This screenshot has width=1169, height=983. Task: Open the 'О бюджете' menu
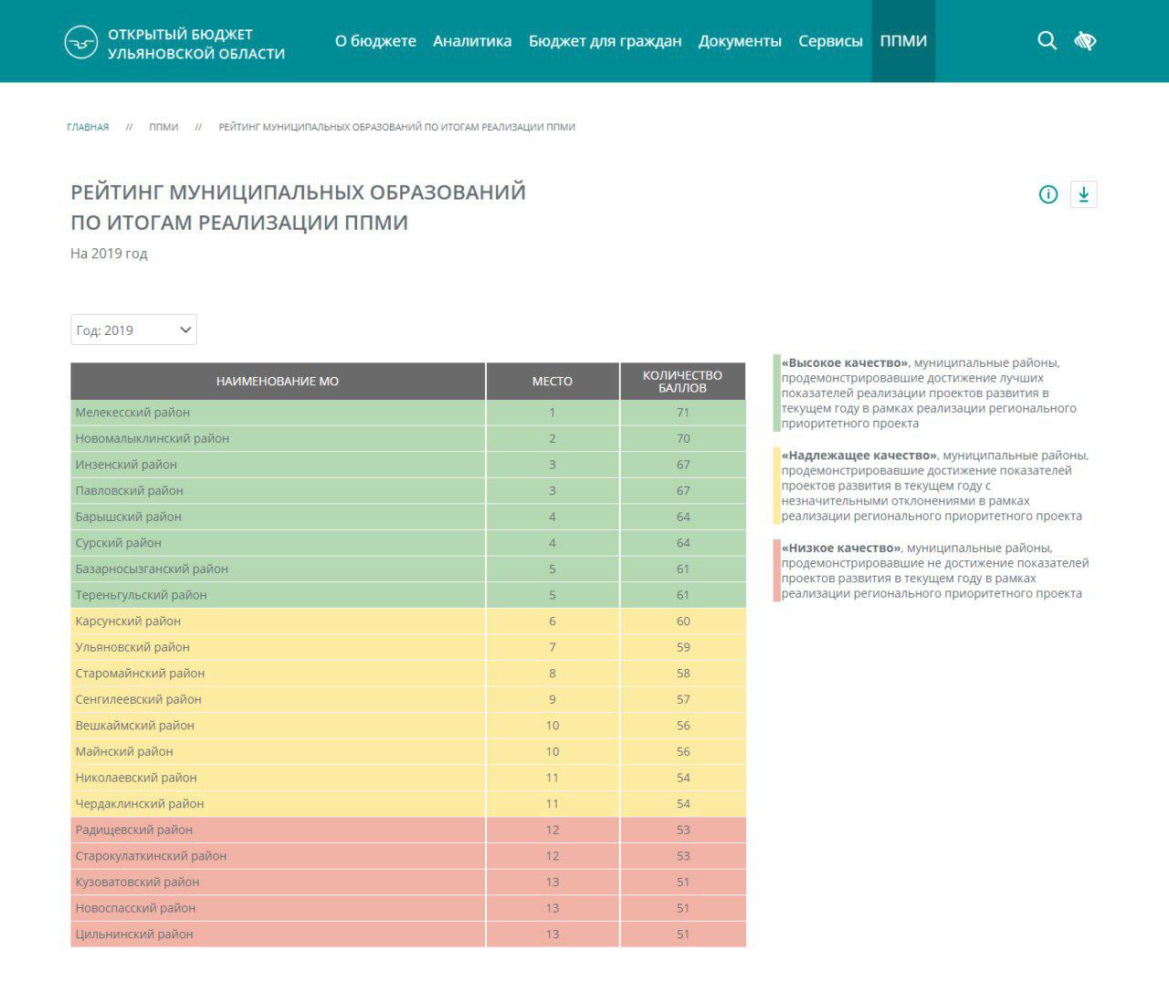click(x=375, y=41)
